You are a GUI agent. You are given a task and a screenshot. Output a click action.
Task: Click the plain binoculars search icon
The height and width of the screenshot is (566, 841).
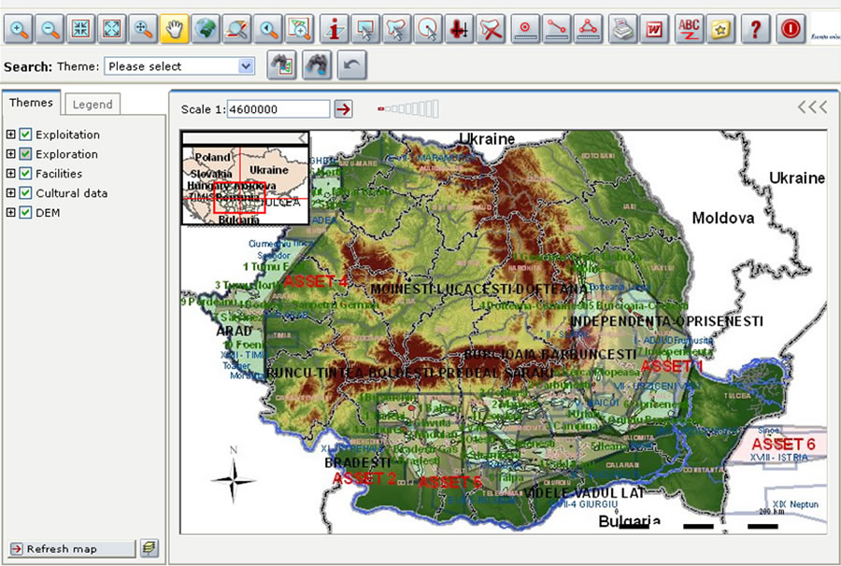point(317,64)
